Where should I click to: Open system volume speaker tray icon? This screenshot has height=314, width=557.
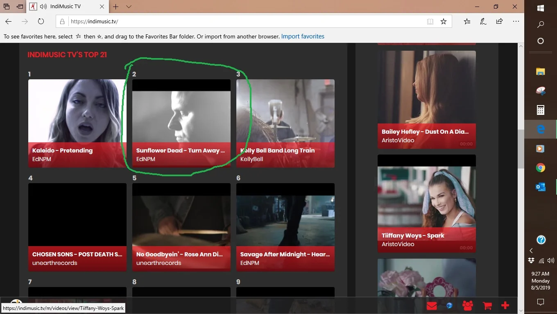(x=550, y=260)
